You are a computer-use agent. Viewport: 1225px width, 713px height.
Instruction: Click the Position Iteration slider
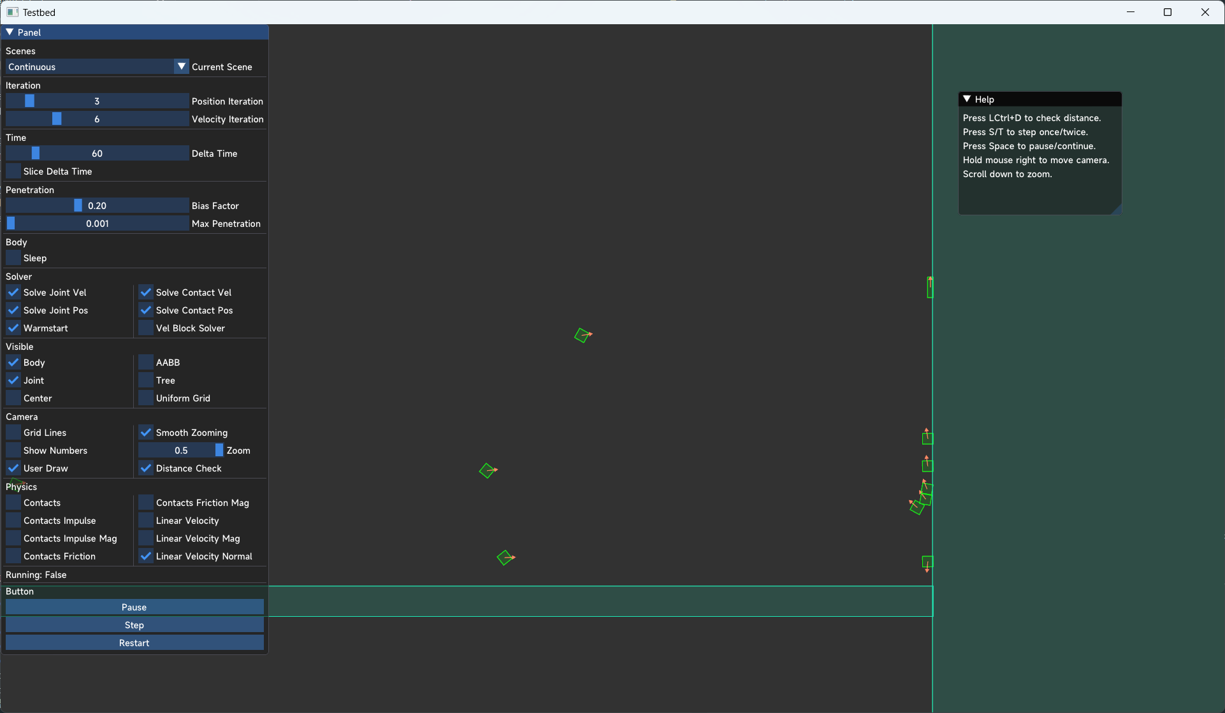(x=97, y=101)
